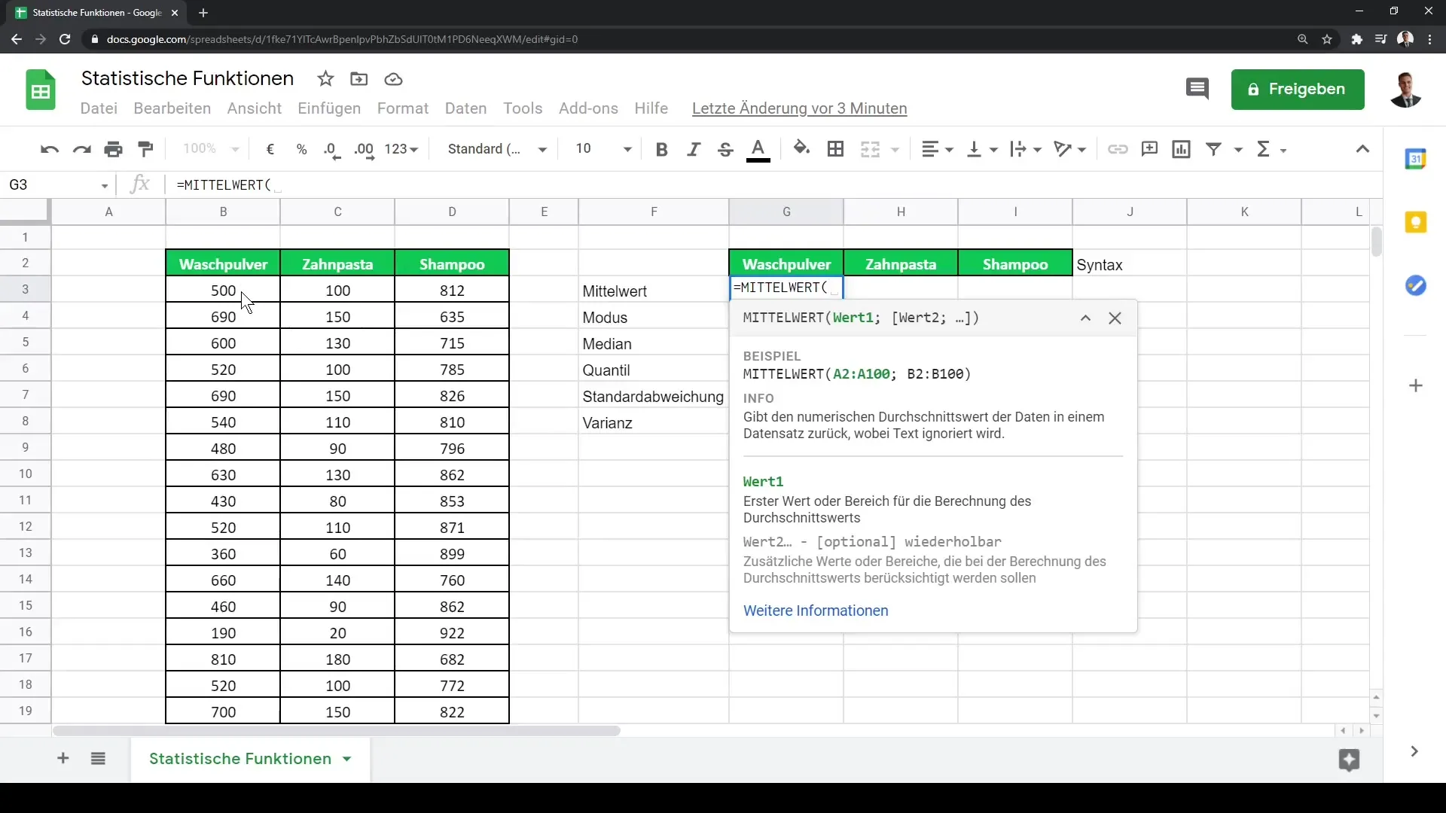The height and width of the screenshot is (813, 1446).
Task: Click the Statistische Funktionen sheet tab
Action: coord(240,758)
